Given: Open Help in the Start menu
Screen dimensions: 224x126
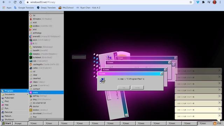Looking at the screenshot, I should click(x=14, y=105).
